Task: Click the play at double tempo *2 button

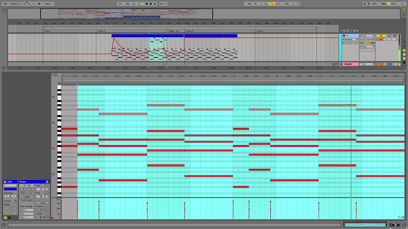Action: 31,189
